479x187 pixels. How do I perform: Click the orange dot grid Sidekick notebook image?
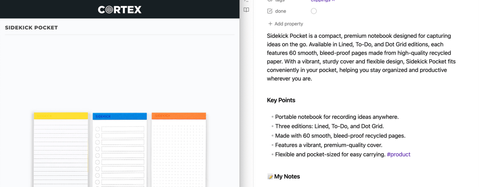[x=179, y=150]
